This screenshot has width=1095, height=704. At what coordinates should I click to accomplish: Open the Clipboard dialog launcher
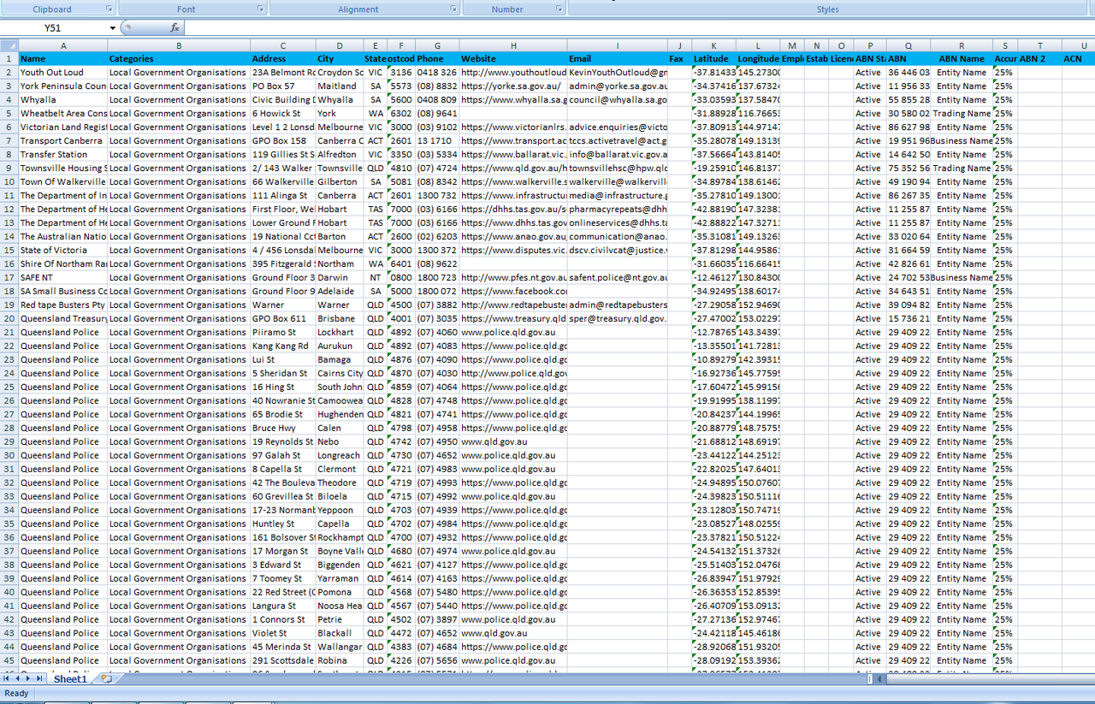[109, 9]
